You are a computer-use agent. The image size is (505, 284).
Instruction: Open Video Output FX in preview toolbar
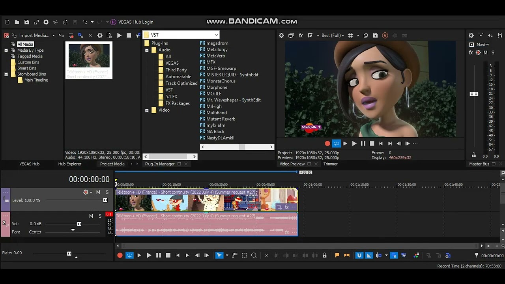[x=301, y=35]
